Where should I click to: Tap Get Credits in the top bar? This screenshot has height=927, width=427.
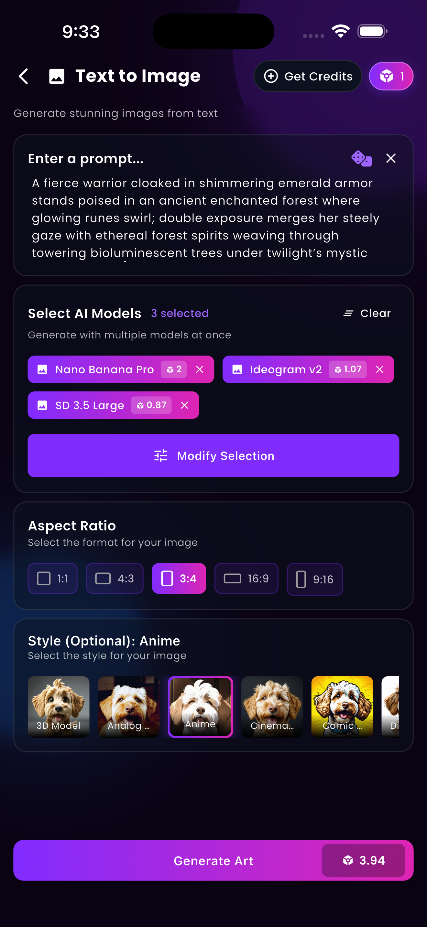coord(308,76)
